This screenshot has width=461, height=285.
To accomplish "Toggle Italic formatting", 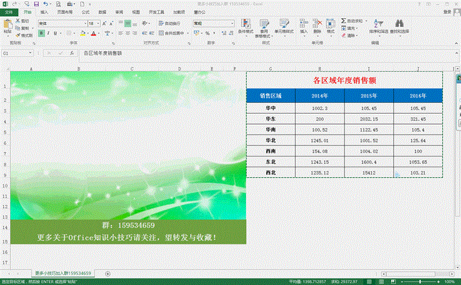I will click(47, 32).
